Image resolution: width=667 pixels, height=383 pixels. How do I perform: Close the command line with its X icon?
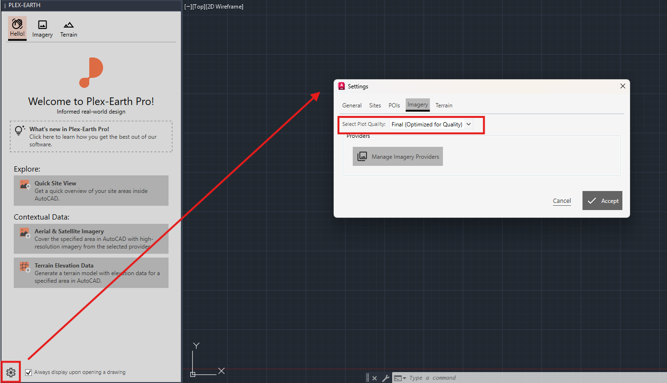click(375, 378)
